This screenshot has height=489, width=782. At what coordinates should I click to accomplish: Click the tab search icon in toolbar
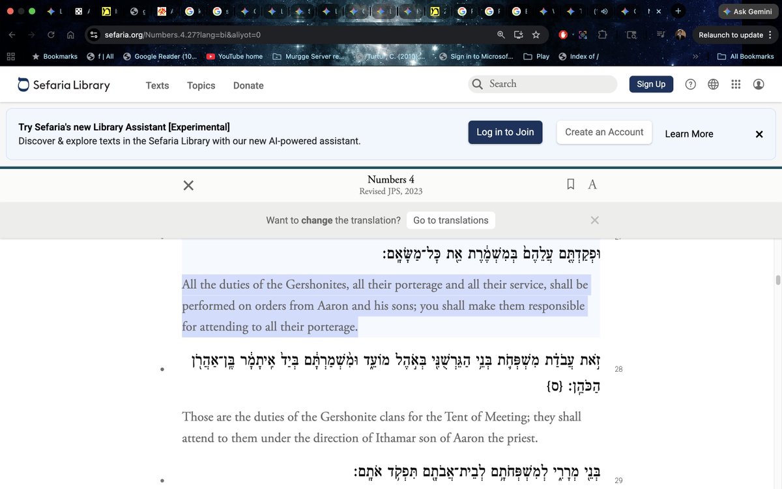(x=631, y=35)
